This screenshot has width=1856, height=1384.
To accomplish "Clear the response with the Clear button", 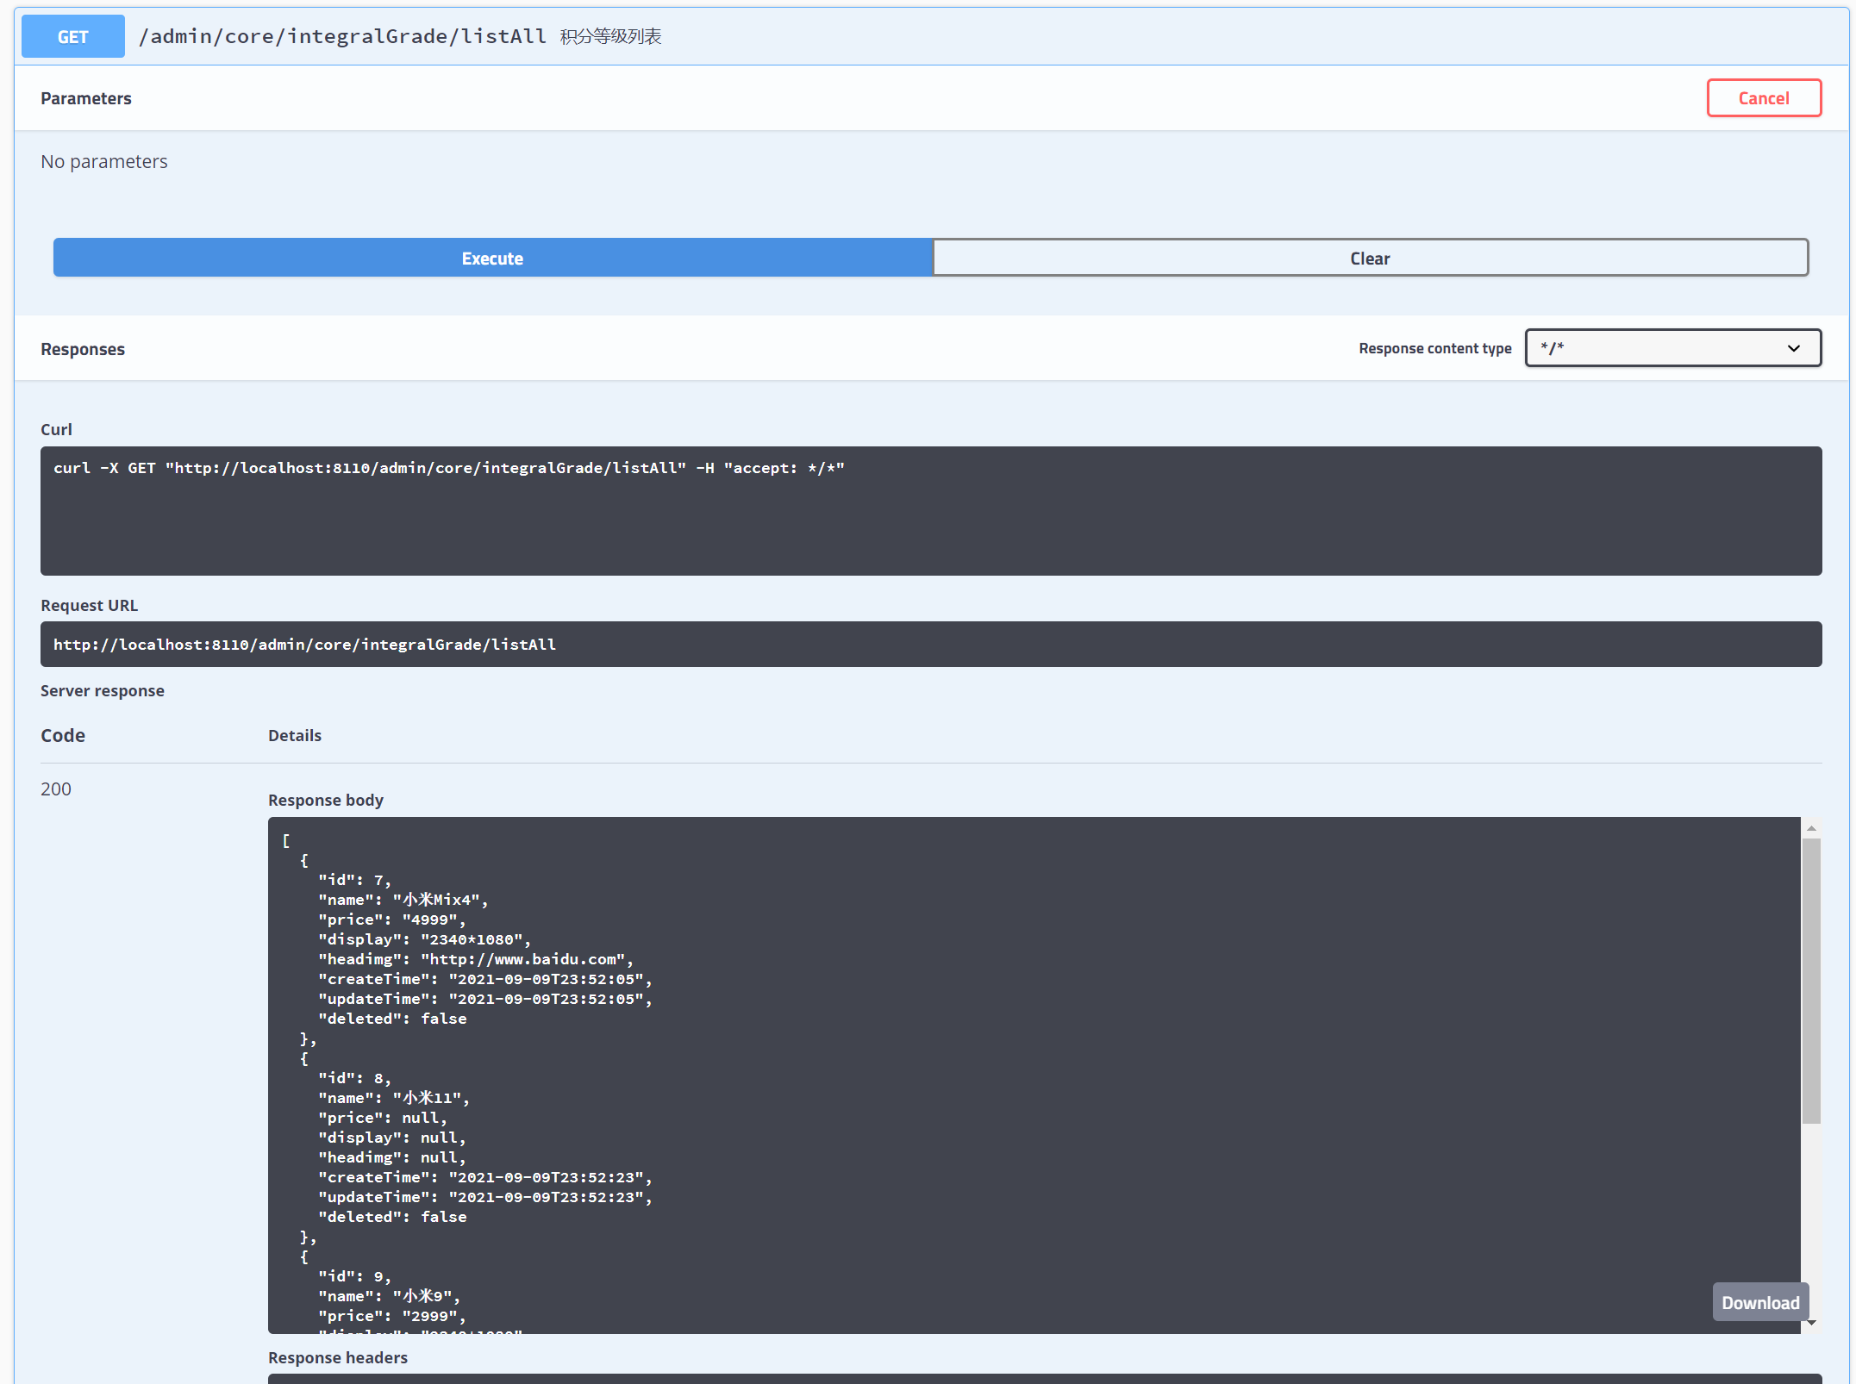I will [x=1370, y=258].
